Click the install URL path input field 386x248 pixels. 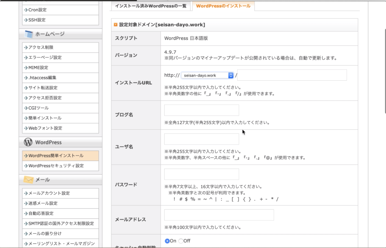point(292,75)
